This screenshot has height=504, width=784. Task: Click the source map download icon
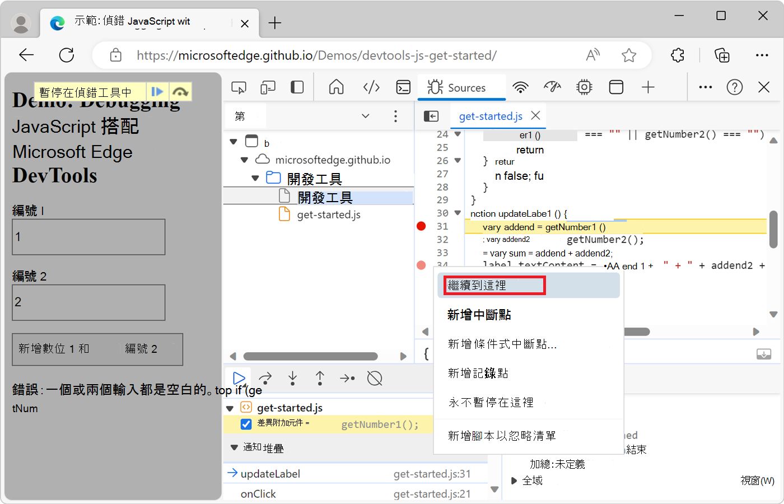pyautogui.click(x=763, y=354)
